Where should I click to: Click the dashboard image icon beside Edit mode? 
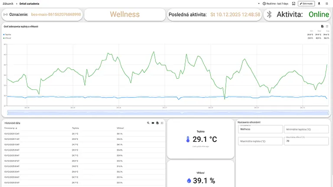click(294, 3)
